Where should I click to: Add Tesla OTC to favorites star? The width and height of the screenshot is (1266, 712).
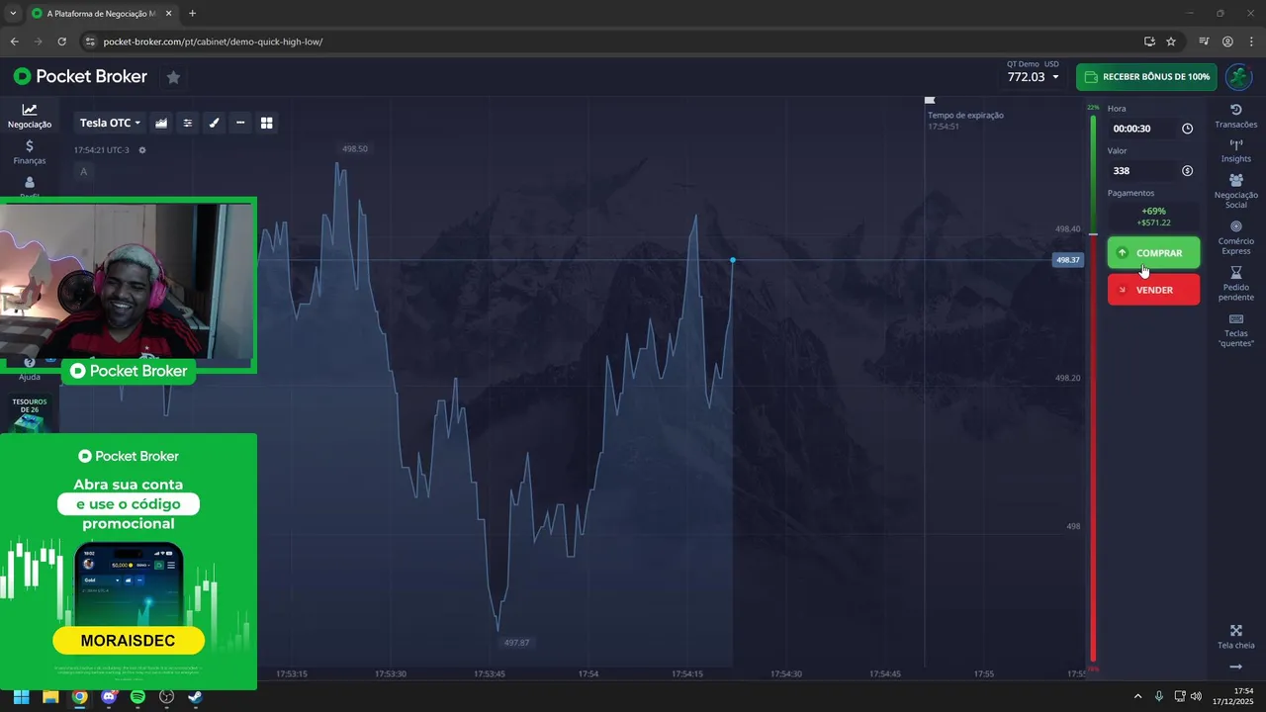pos(173,77)
